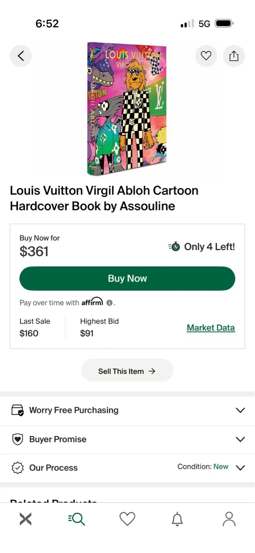255x553 pixels.
Task: Tap the Only 4 Left stopwatch icon
Action: point(174,247)
